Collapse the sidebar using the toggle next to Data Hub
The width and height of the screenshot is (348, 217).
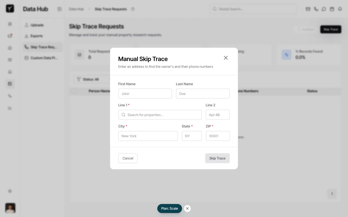coord(60,9)
